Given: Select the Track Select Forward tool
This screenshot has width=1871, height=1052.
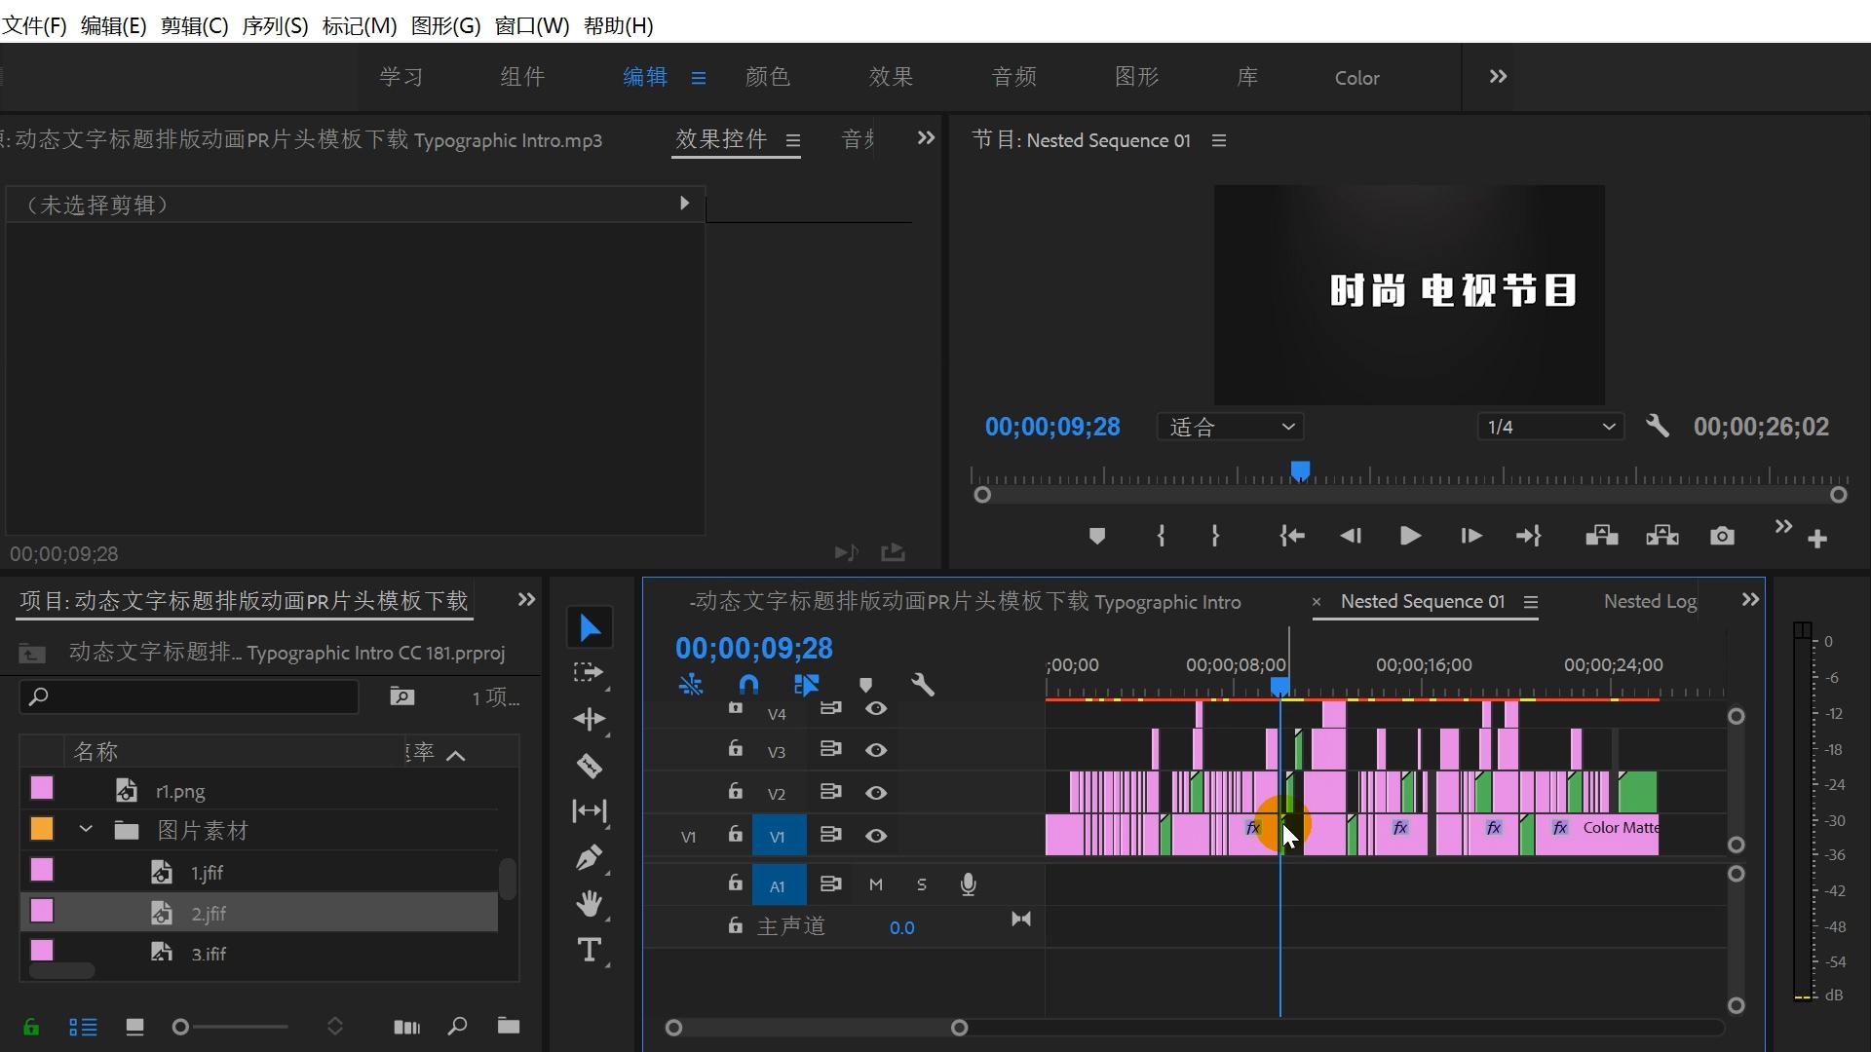Looking at the screenshot, I should (x=588, y=673).
